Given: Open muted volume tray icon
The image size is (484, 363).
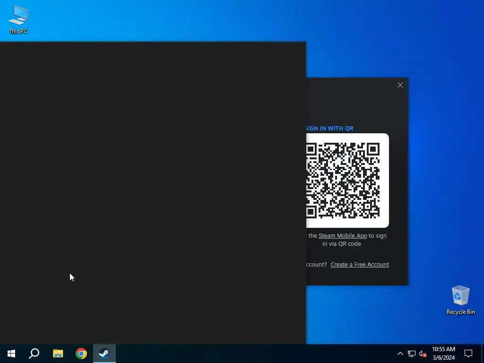Looking at the screenshot, I should (423, 354).
